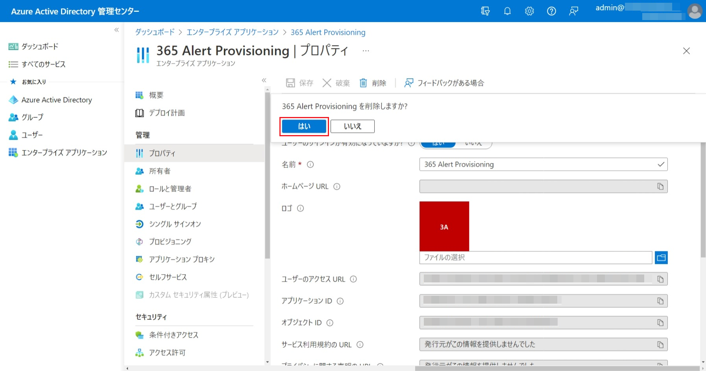Screen dimensions: 706x371
Task: Open プロビジョニング menu item
Action: [170, 242]
